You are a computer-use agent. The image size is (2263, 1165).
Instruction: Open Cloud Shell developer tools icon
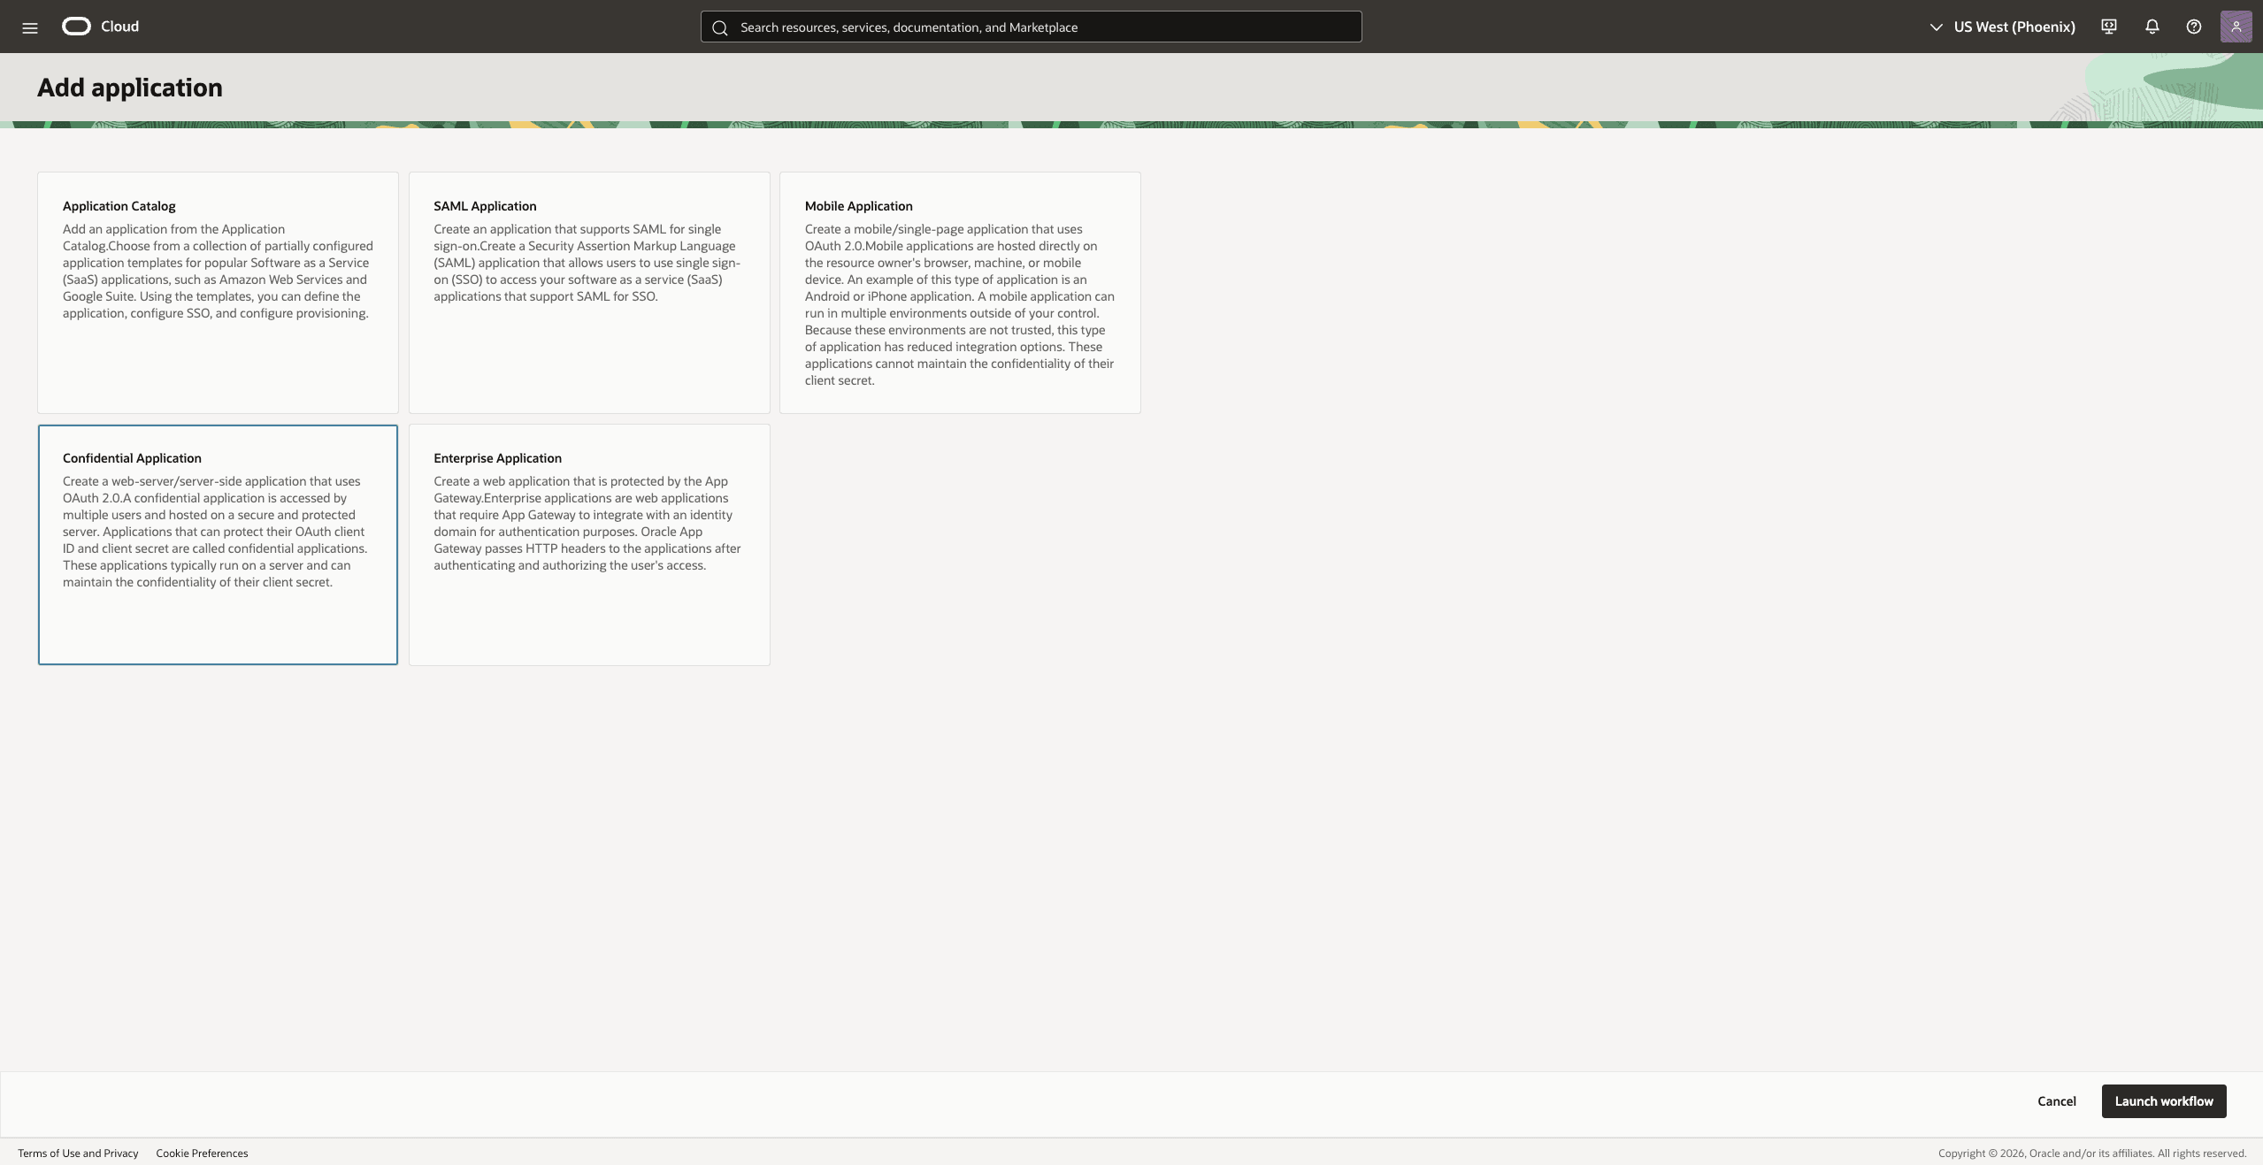(x=2109, y=27)
